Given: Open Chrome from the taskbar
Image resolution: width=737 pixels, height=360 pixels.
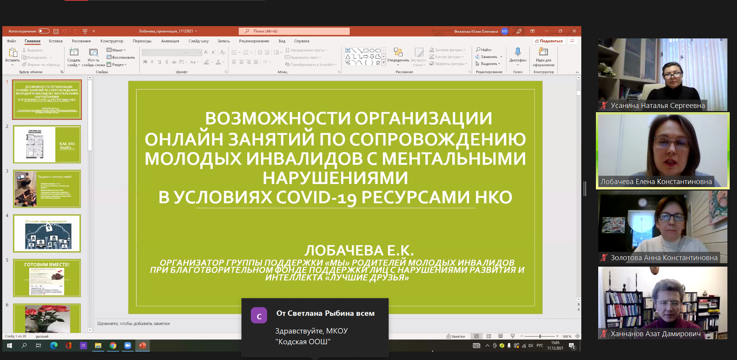Looking at the screenshot, I should click(113, 345).
